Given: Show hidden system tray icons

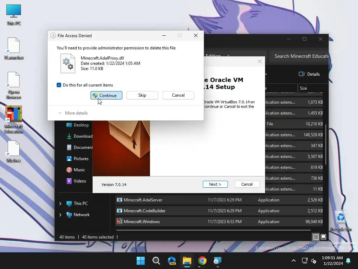Looking at the screenshot, I should [x=294, y=261].
